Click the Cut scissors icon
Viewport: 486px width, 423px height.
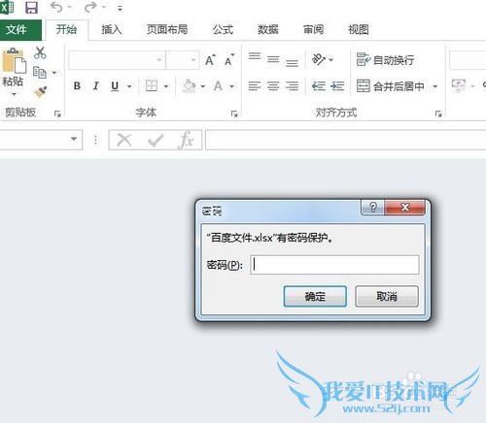(40, 52)
